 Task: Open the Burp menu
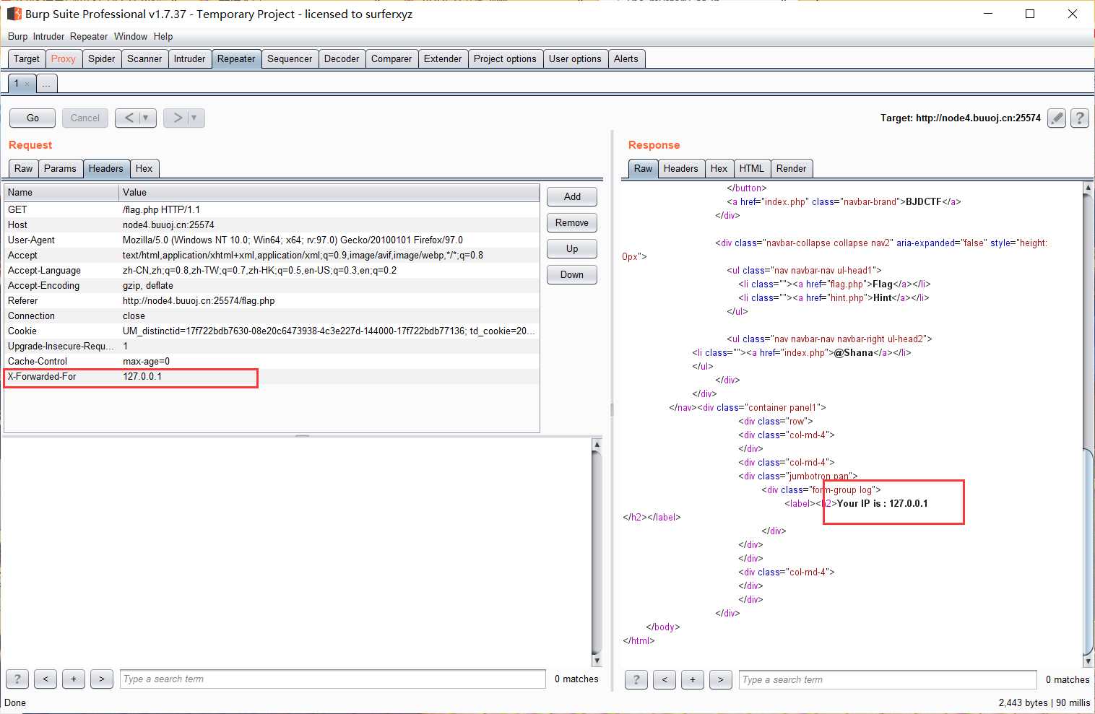click(18, 36)
